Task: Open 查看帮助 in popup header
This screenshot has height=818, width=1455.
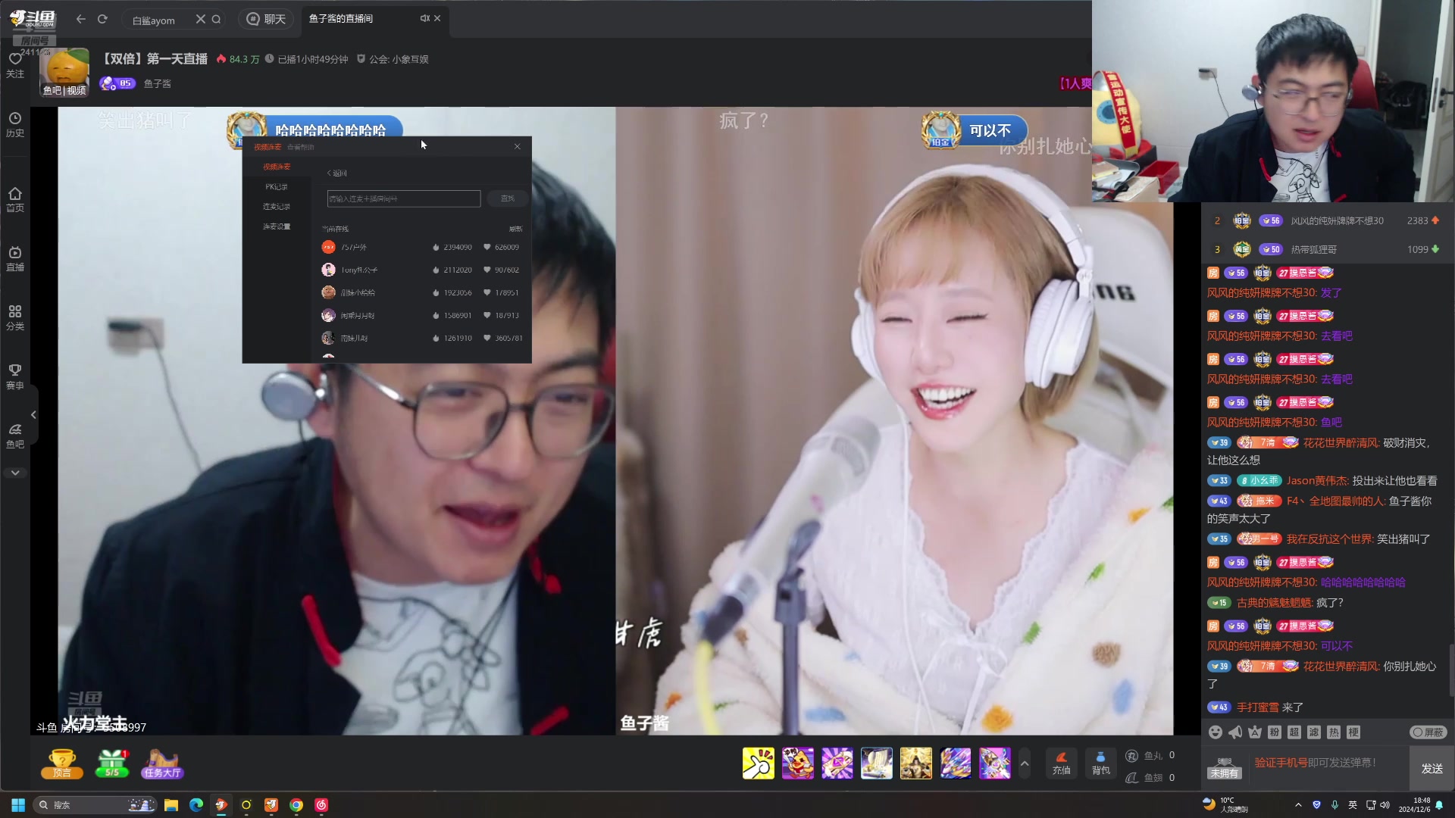Action: 300,147
